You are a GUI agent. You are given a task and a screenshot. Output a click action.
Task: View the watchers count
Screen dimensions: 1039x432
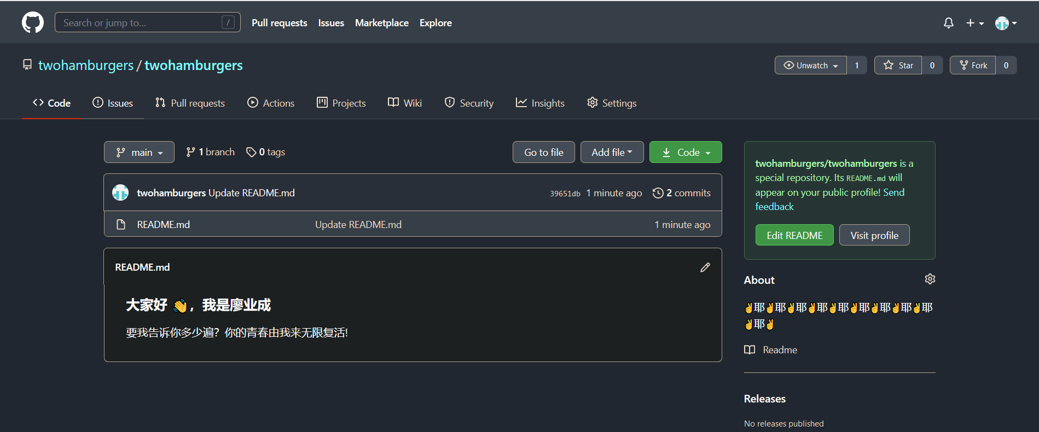point(857,65)
